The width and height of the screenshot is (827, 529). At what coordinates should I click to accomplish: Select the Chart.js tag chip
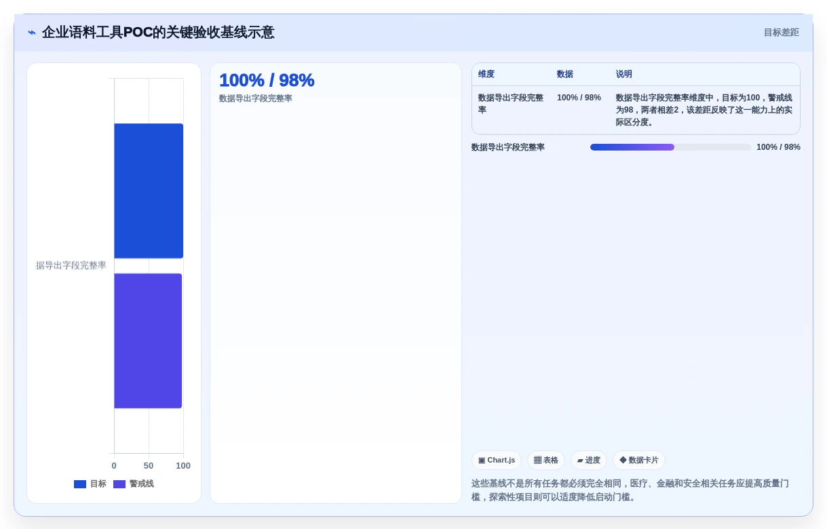(497, 460)
